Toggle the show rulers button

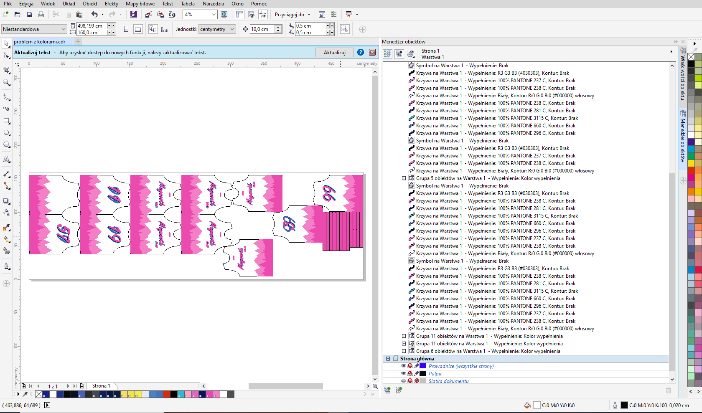239,15
